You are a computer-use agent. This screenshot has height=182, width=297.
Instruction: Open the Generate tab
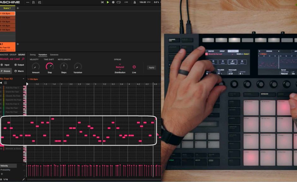(54, 55)
